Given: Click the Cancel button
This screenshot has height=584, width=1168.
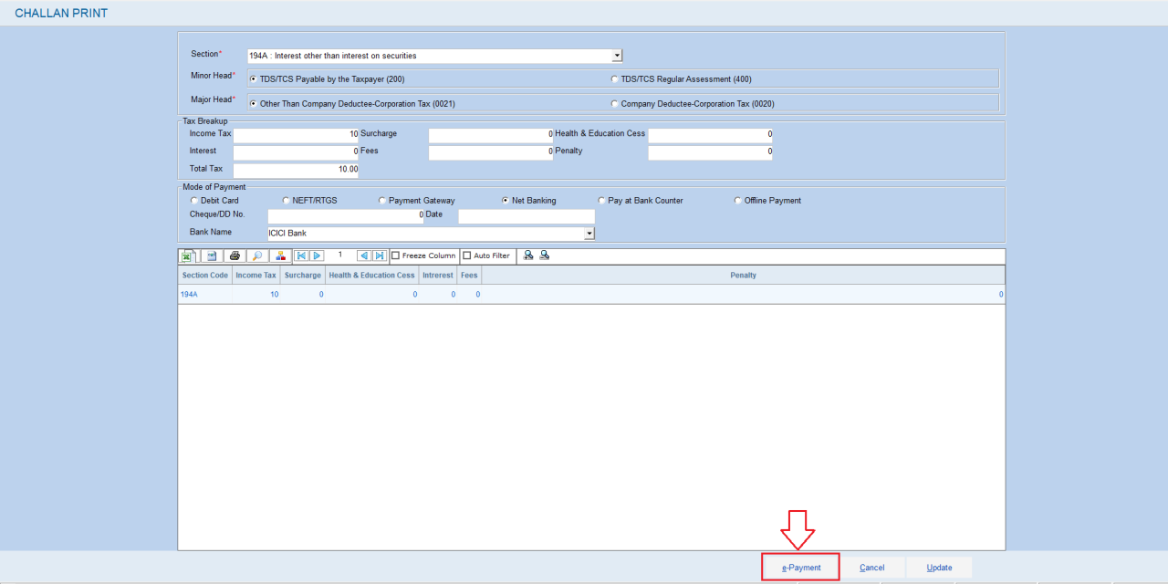Looking at the screenshot, I should (x=871, y=568).
